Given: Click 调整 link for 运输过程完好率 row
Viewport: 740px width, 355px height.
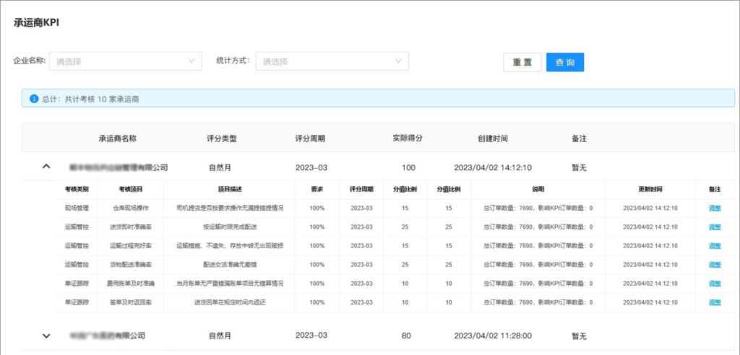Looking at the screenshot, I should (x=715, y=245).
